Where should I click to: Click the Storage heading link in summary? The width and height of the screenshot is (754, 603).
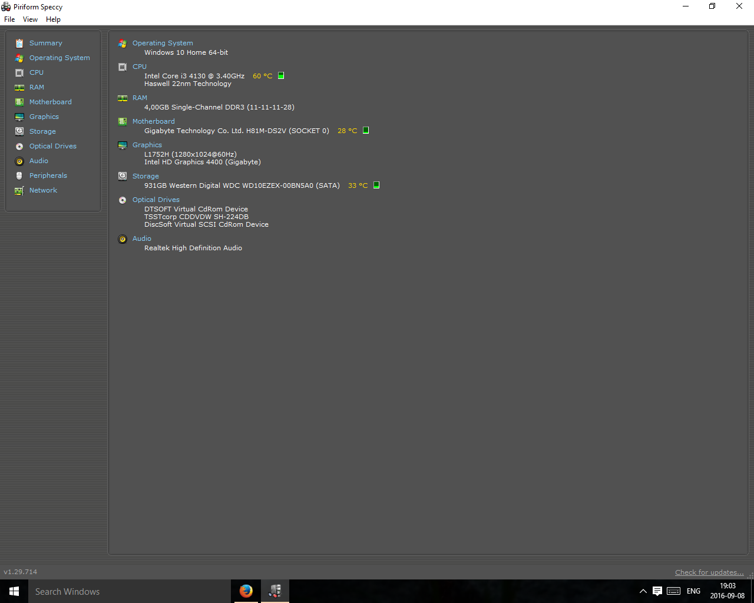pyautogui.click(x=145, y=176)
